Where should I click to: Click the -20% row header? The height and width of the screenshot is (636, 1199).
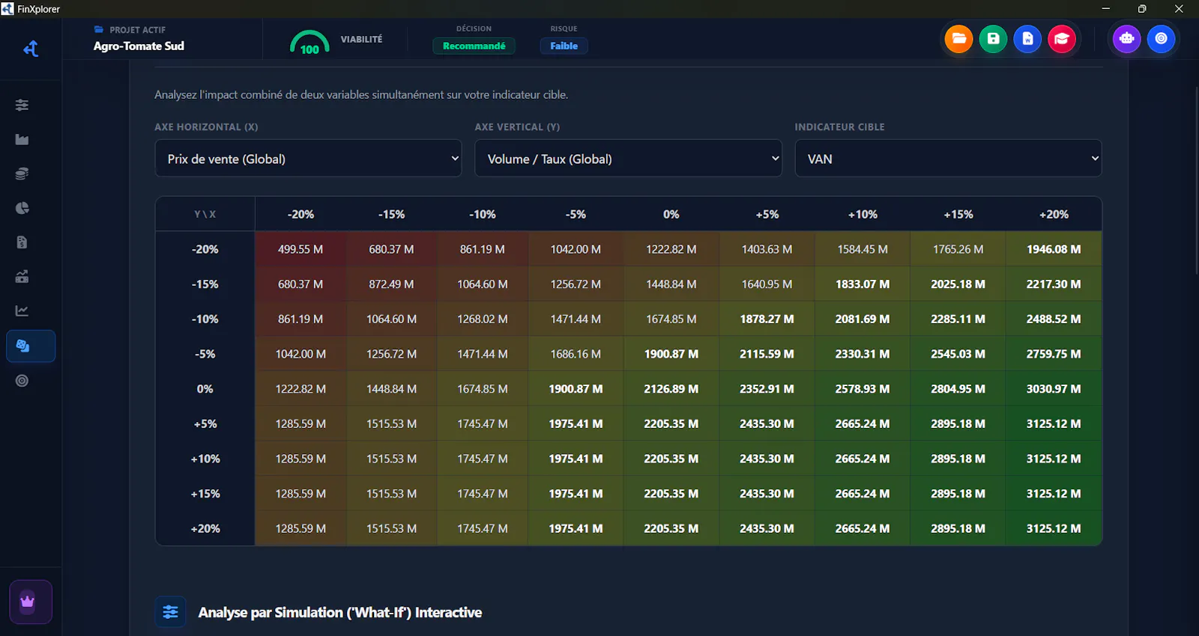(x=205, y=249)
